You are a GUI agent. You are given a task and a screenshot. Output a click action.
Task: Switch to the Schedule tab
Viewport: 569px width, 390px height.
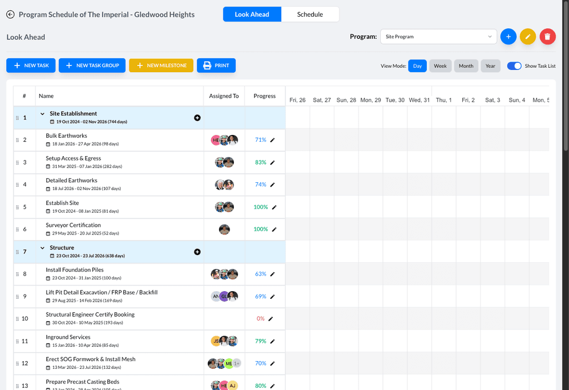(310, 14)
